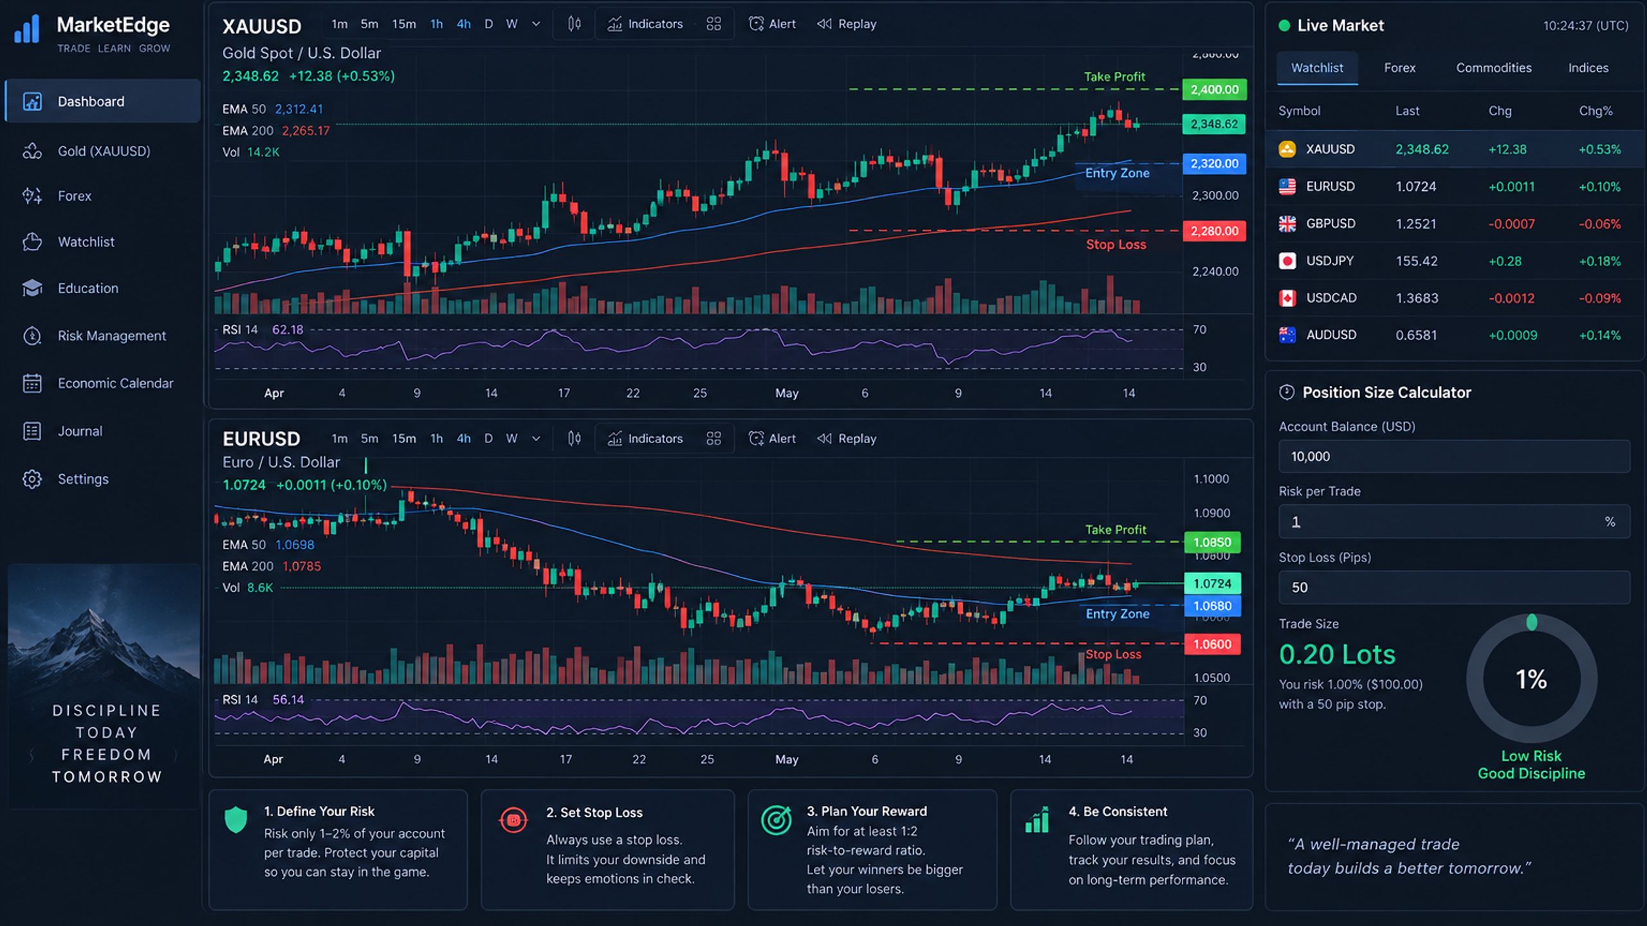Viewport: 1647px width, 926px height.
Task: Open Economic Calendar icon in sidebar
Action: (x=32, y=383)
